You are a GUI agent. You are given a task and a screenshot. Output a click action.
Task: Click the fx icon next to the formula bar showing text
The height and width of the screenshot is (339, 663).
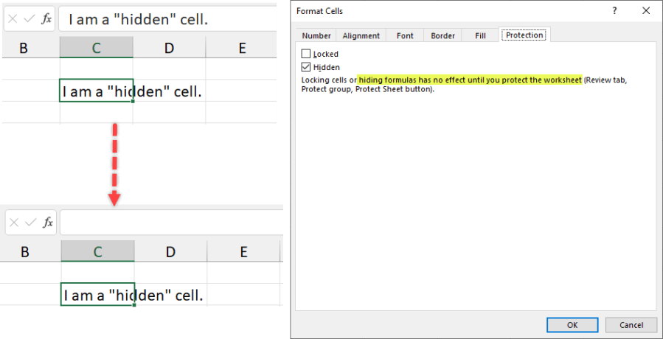(x=46, y=19)
